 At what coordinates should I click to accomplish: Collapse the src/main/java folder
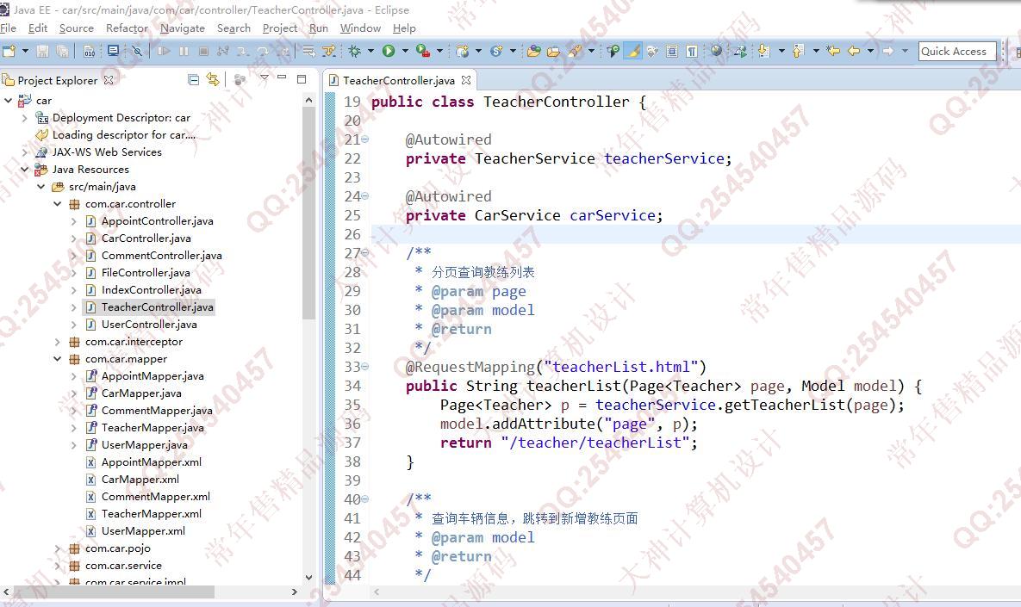(41, 187)
